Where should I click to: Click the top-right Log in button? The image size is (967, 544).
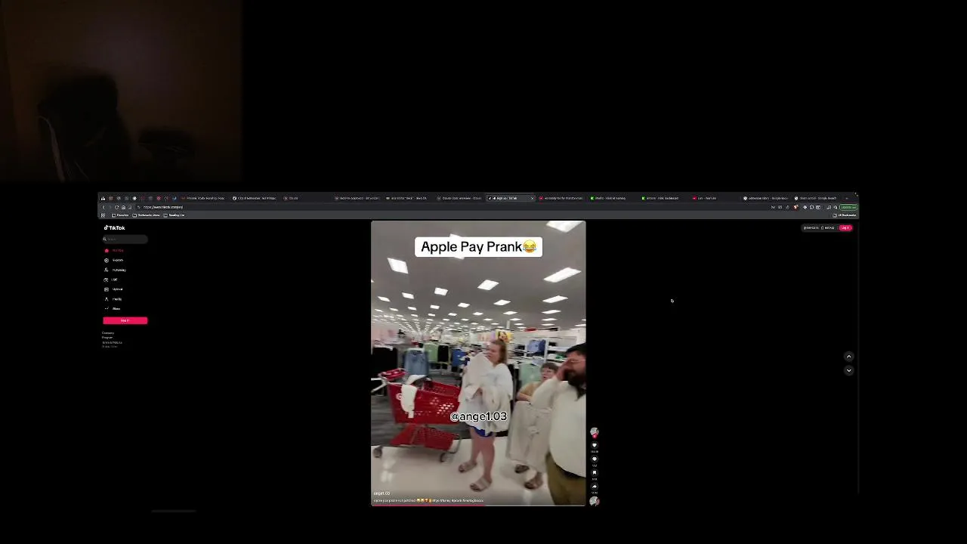(x=845, y=227)
